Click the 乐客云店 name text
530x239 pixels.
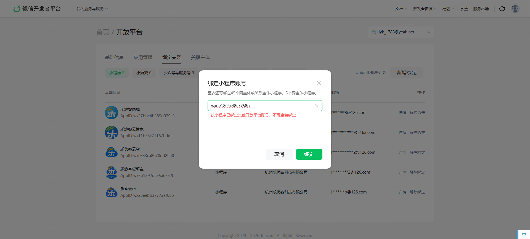pyautogui.click(x=128, y=189)
